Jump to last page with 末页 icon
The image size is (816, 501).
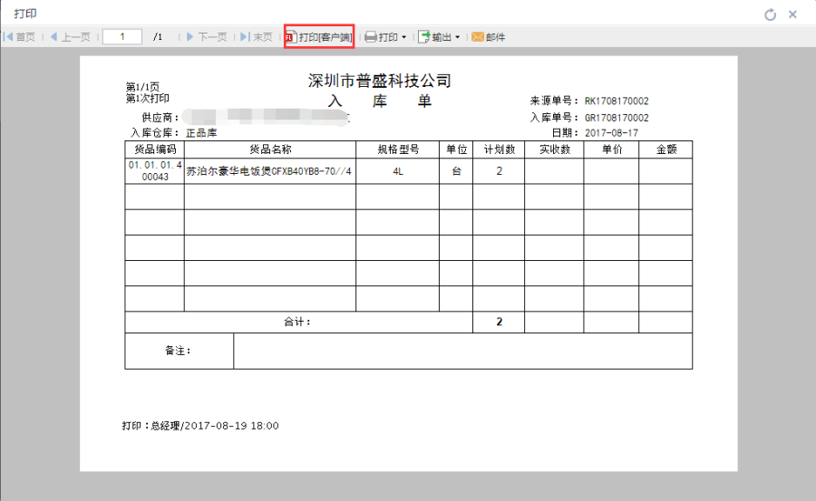tap(245, 37)
